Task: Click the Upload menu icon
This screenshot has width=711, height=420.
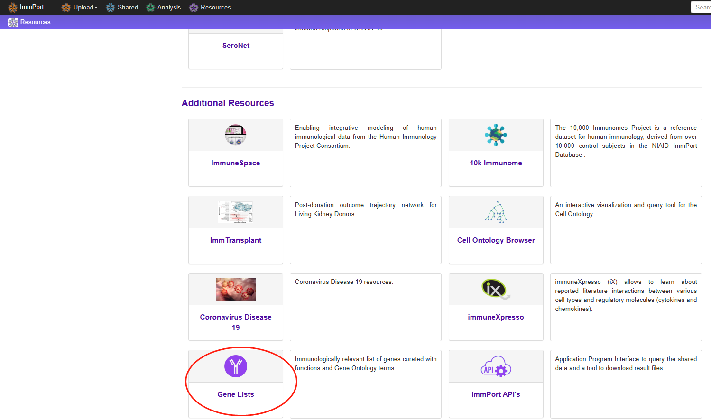Action: point(66,8)
